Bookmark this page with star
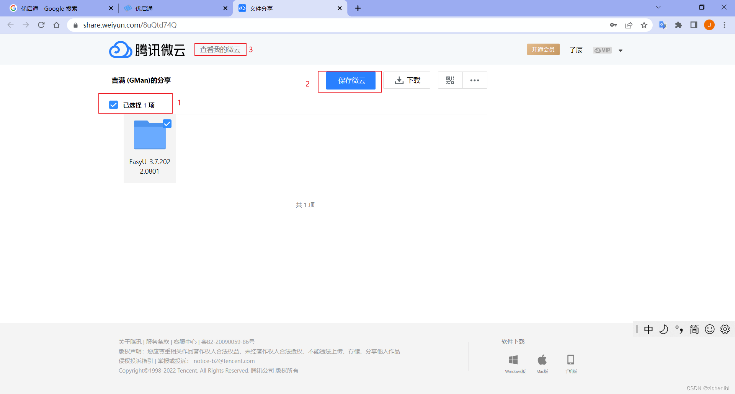735x394 pixels. click(x=644, y=25)
